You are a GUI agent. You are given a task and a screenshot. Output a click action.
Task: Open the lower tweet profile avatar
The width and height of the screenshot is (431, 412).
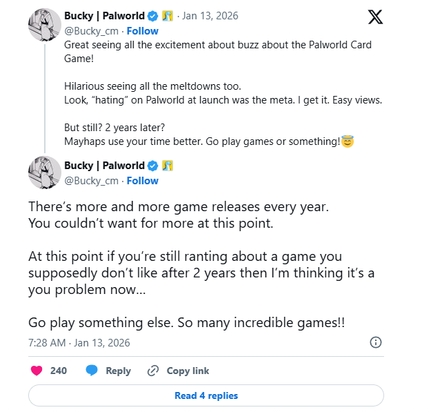pyautogui.click(x=44, y=173)
